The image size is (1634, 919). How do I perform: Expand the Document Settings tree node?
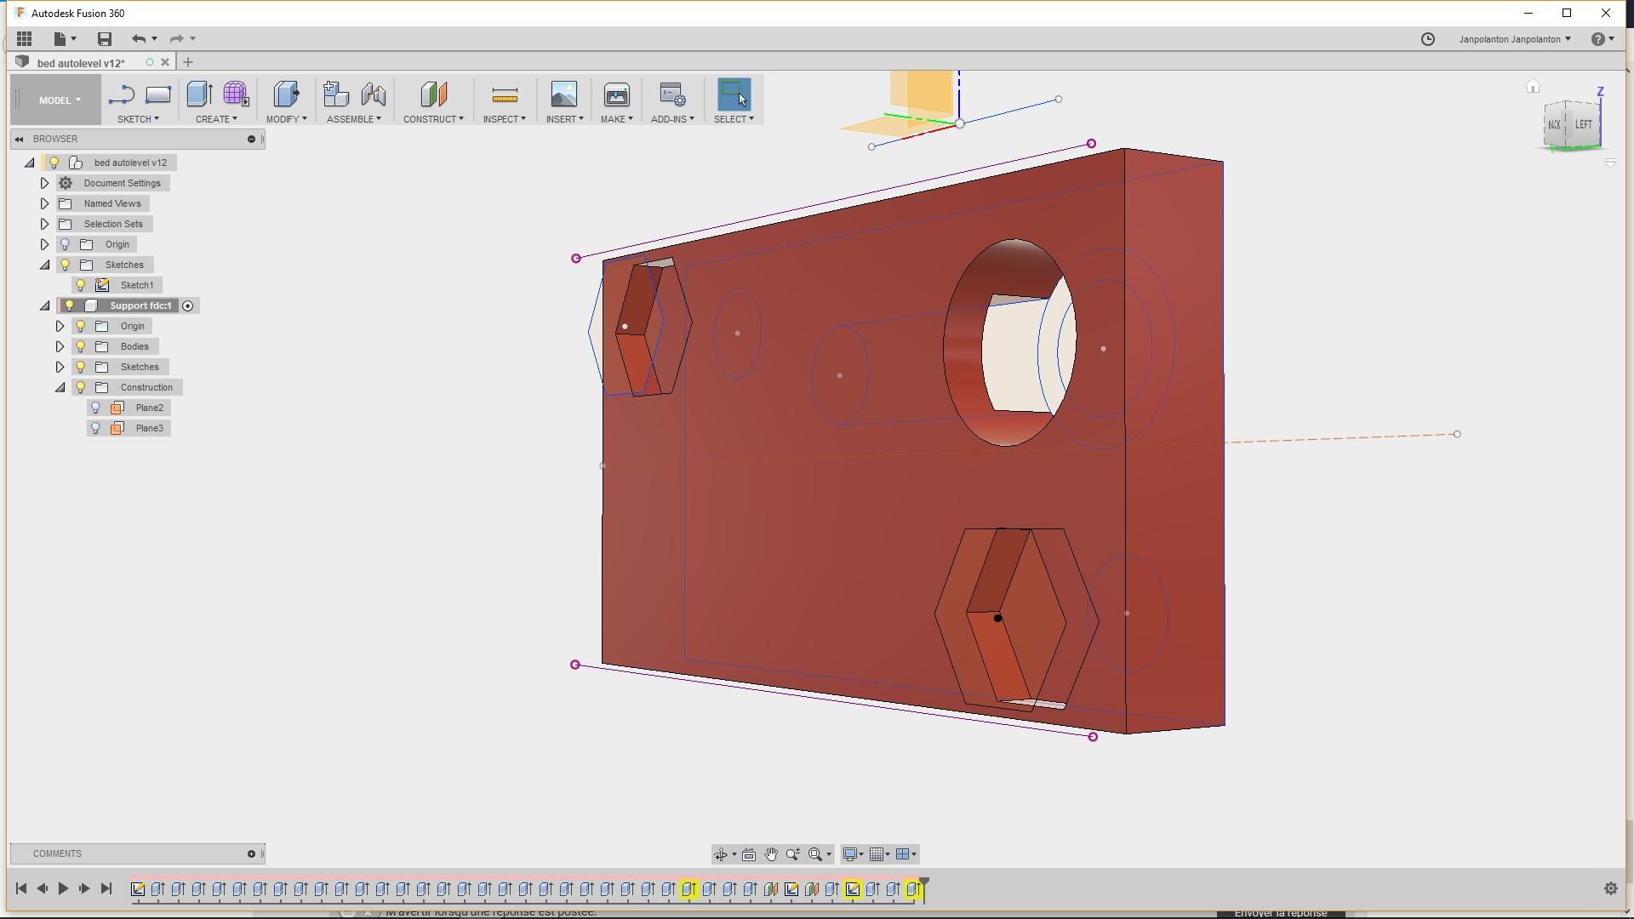(44, 183)
